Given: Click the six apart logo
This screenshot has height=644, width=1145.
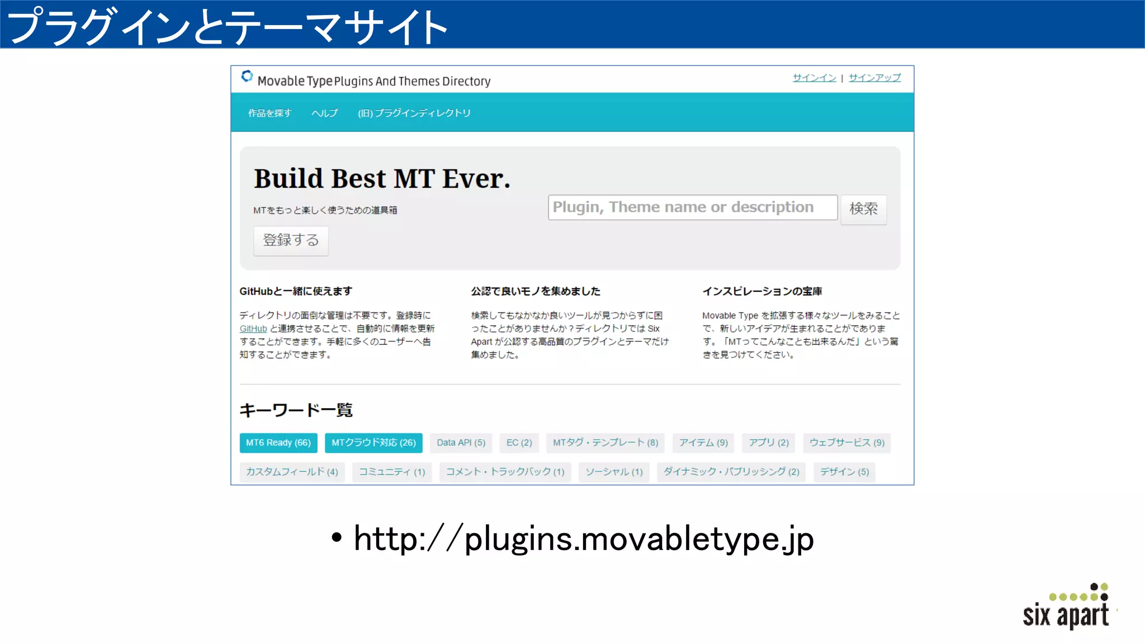Looking at the screenshot, I should pyautogui.click(x=1066, y=607).
